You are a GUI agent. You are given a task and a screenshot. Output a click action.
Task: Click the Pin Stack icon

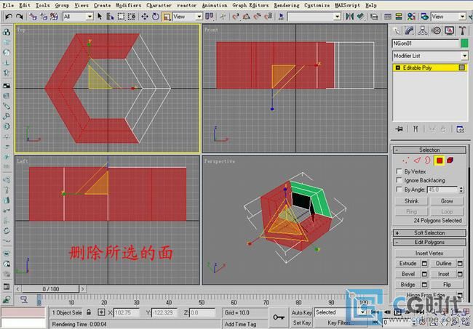400,129
